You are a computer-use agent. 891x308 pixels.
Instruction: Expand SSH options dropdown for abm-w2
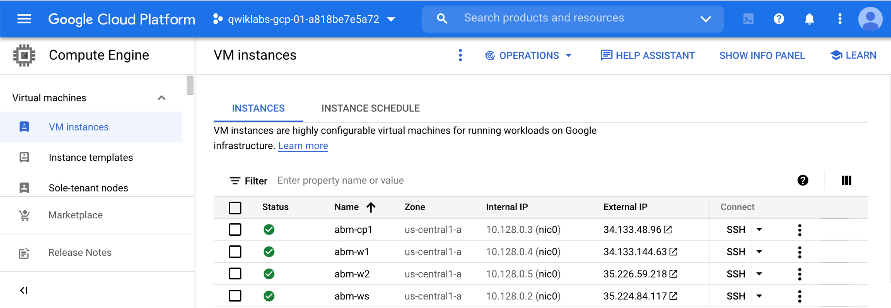tap(759, 274)
